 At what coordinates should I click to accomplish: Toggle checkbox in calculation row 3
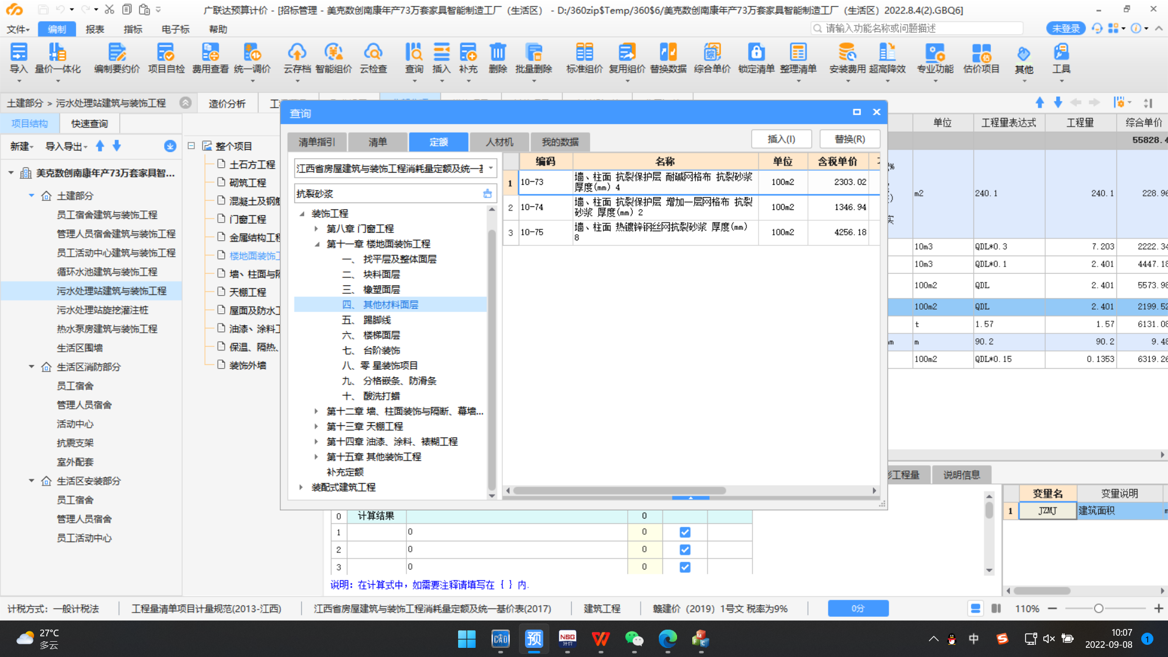point(685,568)
